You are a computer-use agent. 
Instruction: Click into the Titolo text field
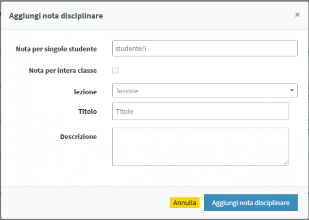coord(200,111)
